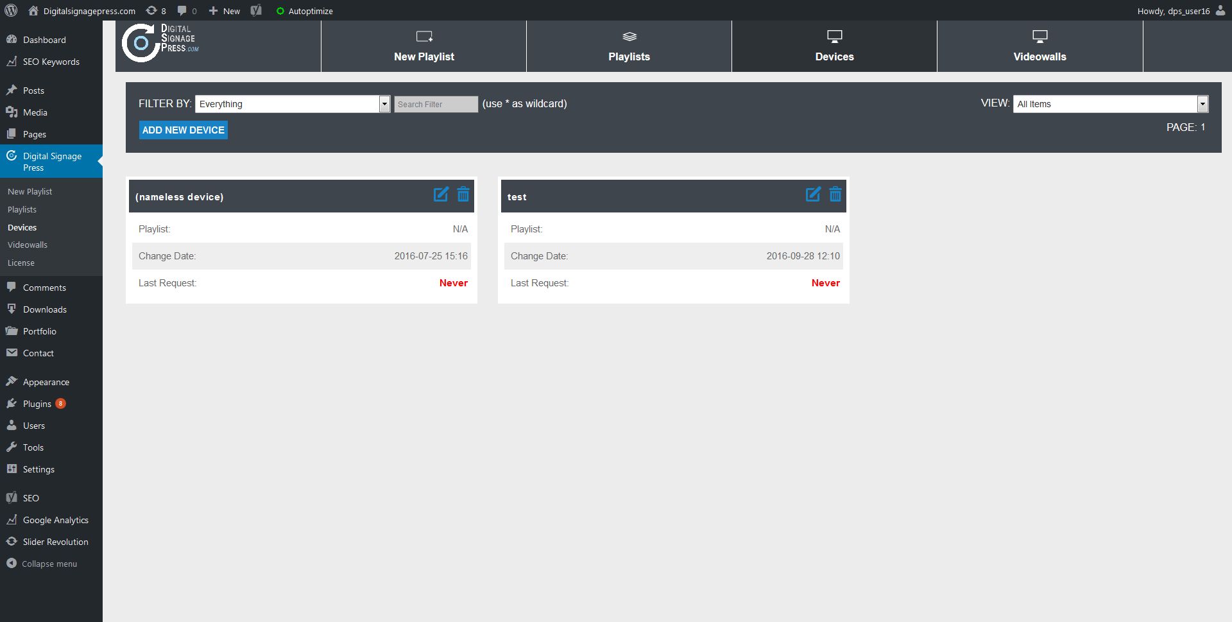1232x622 pixels.
Task: Open the View All Items dropdown
Action: 1111,104
